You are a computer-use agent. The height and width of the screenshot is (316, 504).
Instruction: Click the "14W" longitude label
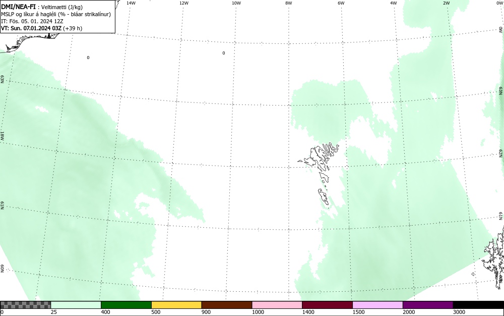131,3
